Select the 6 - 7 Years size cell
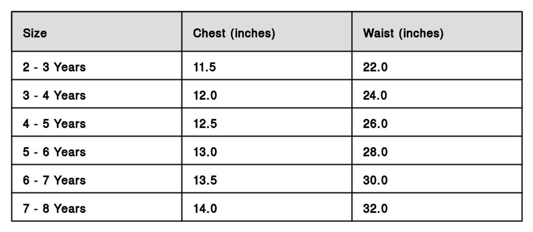The height and width of the screenshot is (232, 533). pos(54,180)
